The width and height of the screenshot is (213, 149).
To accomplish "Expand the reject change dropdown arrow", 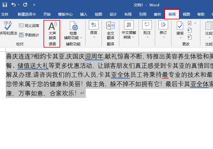I will click(x=195, y=23).
